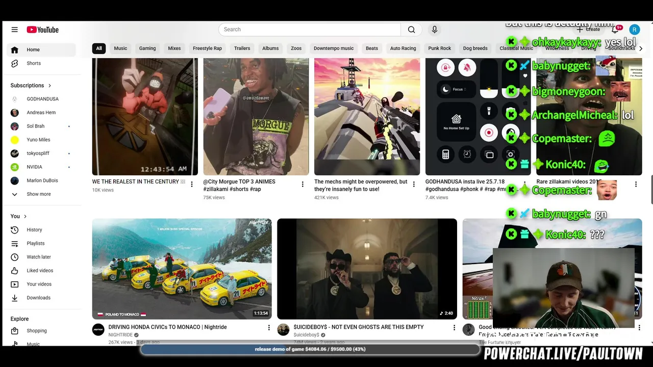Click in the Search field
This screenshot has width=653, height=367.
tap(310, 30)
